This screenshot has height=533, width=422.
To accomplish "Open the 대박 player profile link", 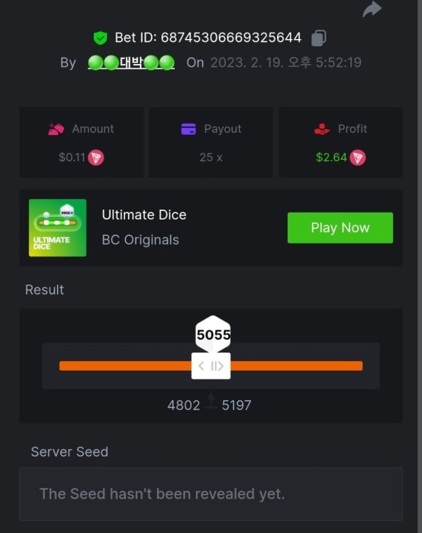I will (131, 63).
